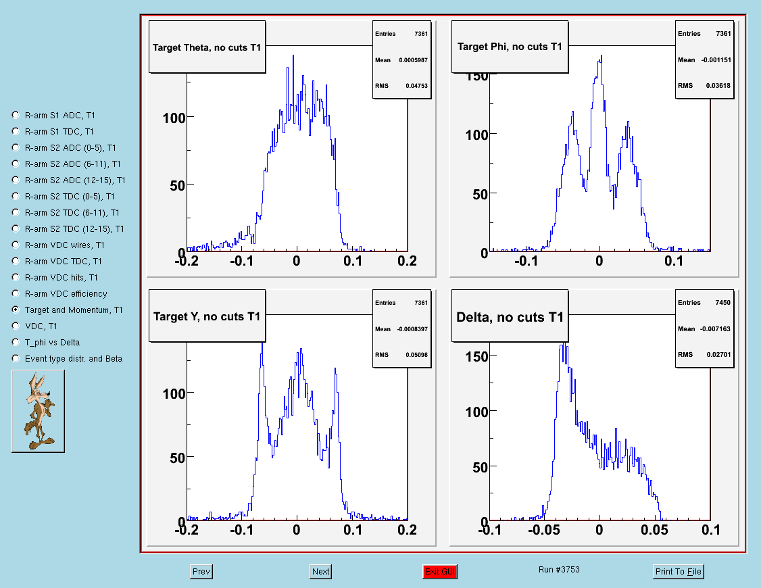The height and width of the screenshot is (588, 761).
Task: Select R-arm S1 ADC, T1 radio button
Action: coord(16,115)
